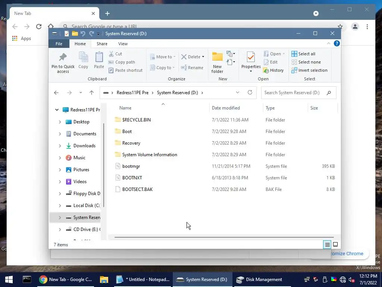Collapse Redress11PE root tree node

point(57,110)
